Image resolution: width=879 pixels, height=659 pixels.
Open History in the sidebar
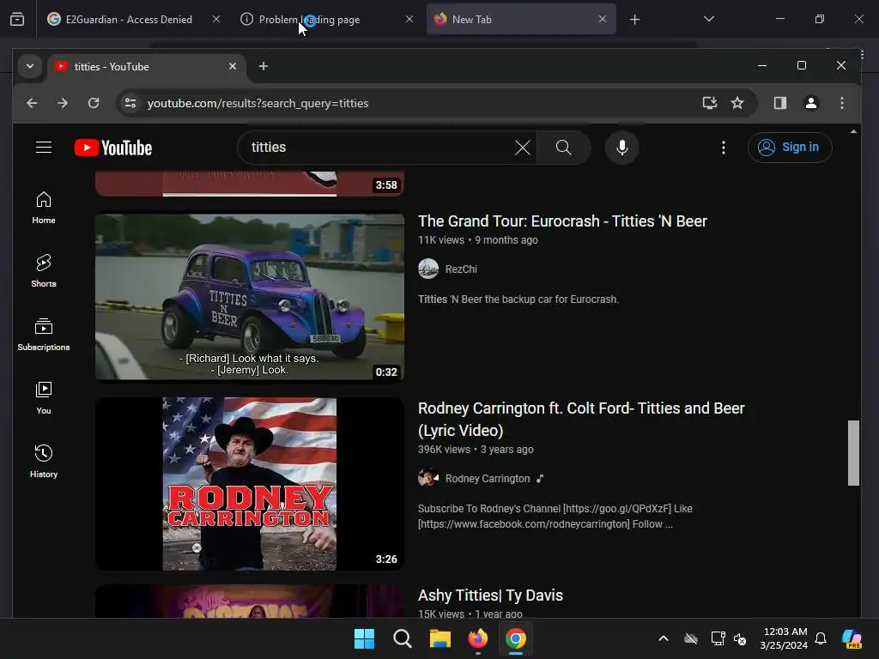[44, 461]
